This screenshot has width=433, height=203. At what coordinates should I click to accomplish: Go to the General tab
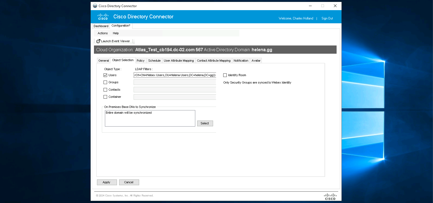pos(104,61)
